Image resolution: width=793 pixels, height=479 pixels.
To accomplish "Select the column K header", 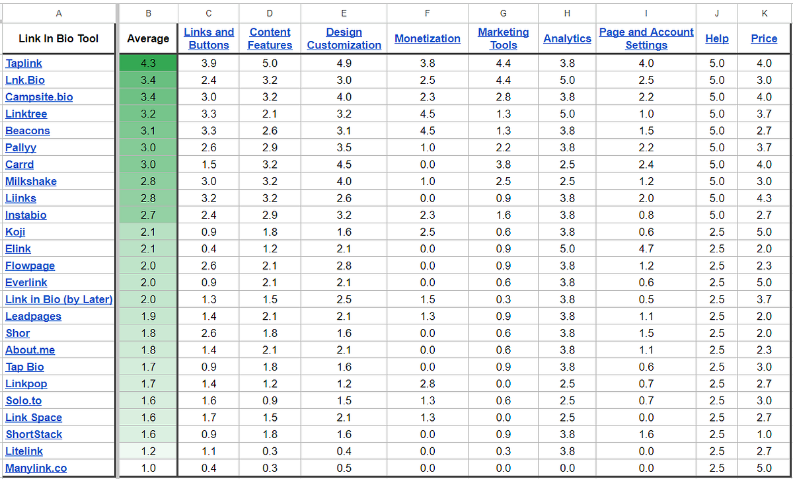I will [x=764, y=13].
